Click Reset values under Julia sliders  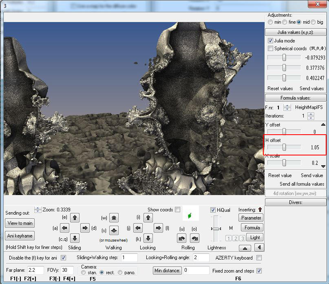(x=280, y=89)
